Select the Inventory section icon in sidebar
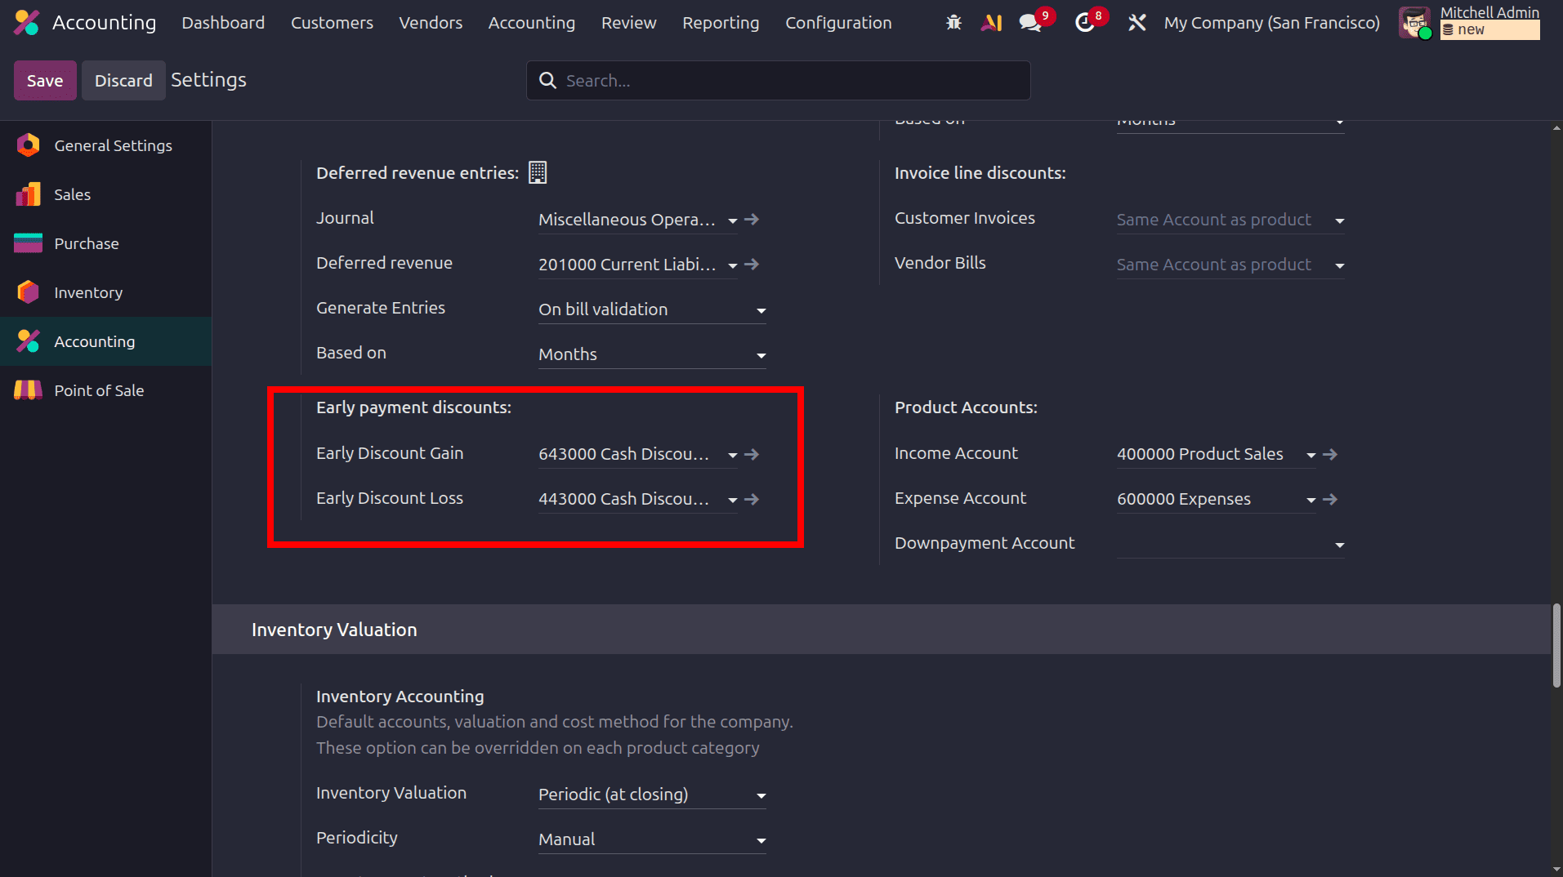The height and width of the screenshot is (877, 1563). (27, 292)
